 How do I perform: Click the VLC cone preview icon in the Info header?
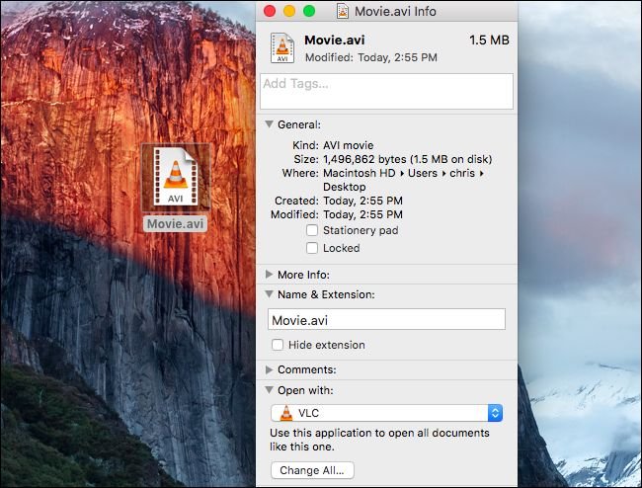coord(281,49)
